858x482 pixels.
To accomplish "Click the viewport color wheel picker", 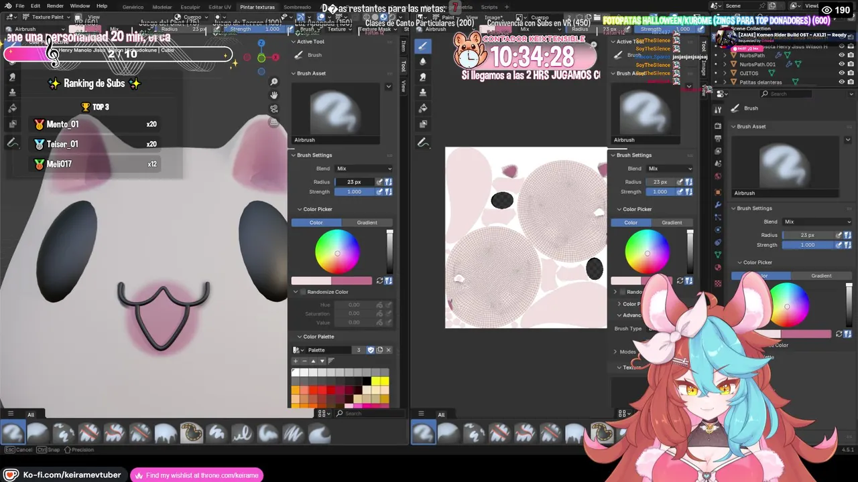I will pos(337,252).
